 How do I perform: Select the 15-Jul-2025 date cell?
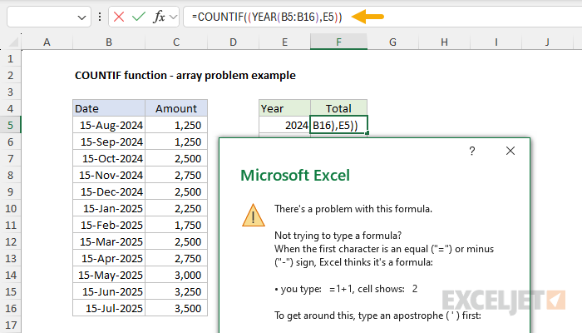[x=109, y=309]
